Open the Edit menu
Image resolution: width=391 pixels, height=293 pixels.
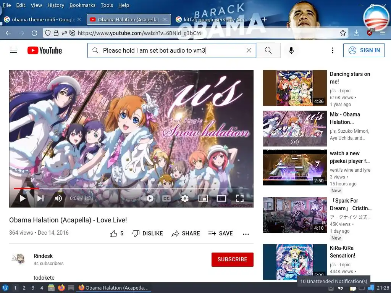[x=21, y=5]
